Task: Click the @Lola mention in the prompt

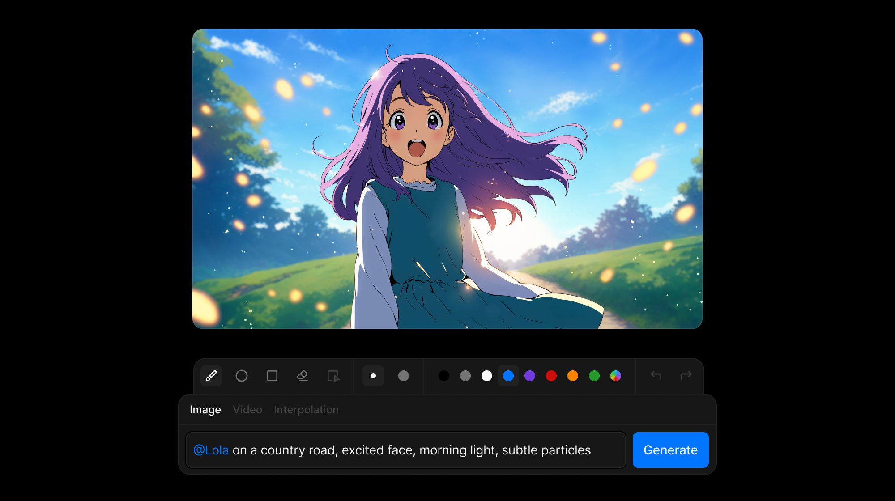Action: [x=212, y=450]
